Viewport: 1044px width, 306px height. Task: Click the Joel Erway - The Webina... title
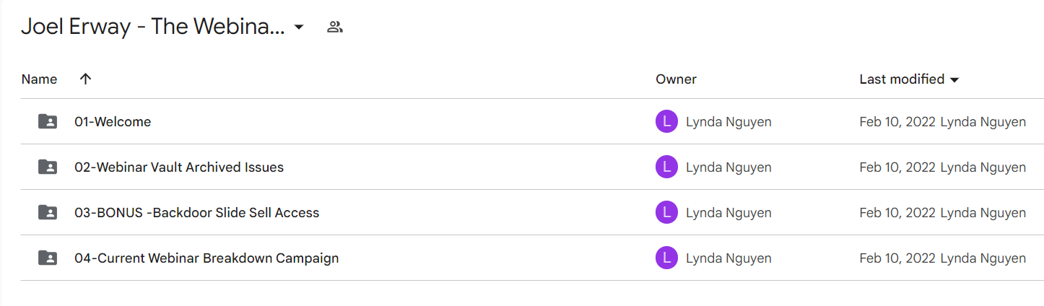tap(153, 27)
